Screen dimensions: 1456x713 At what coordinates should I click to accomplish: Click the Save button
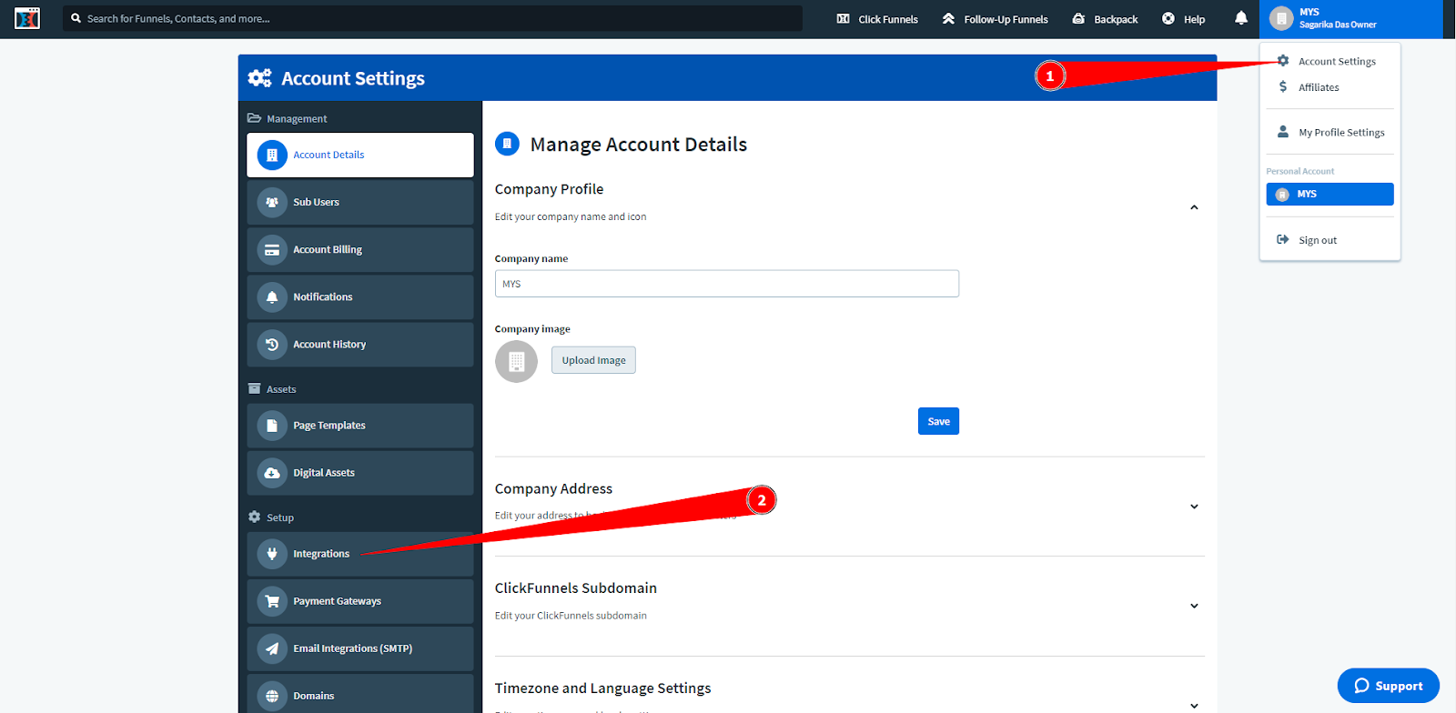(x=938, y=421)
